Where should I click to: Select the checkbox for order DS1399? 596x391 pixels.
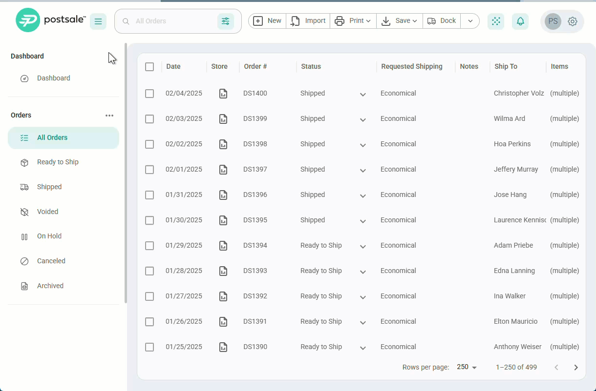click(x=149, y=119)
